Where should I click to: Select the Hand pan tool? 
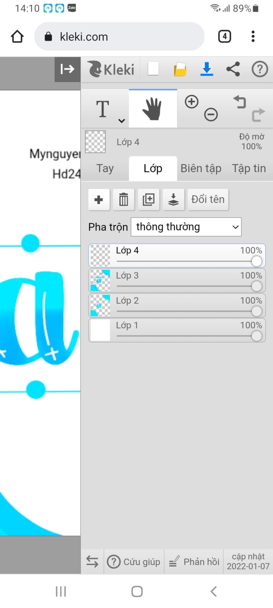(x=153, y=108)
